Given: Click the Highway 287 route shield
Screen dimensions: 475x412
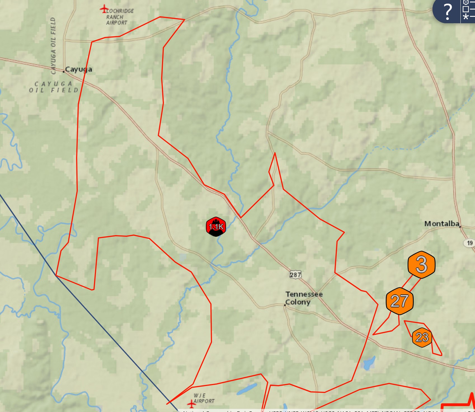Looking at the screenshot, I should (x=295, y=275).
